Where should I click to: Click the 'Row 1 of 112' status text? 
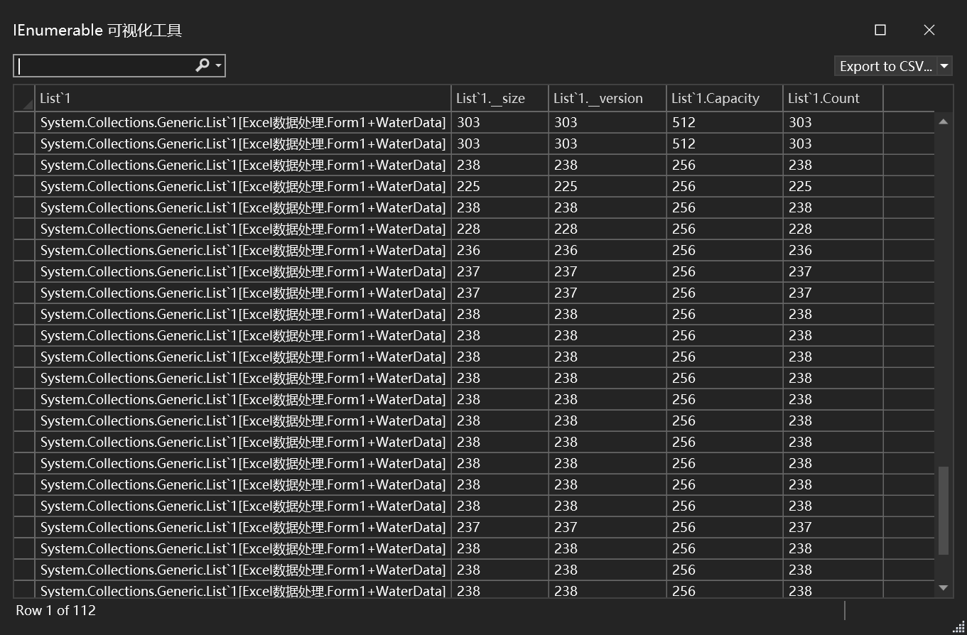(x=55, y=610)
